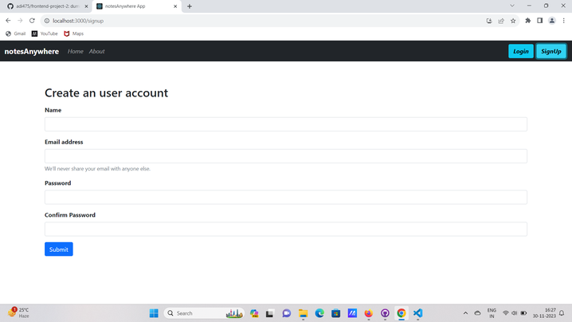Select the notesAnywhere App tab
This screenshot has height=322, width=572.
pos(137,6)
